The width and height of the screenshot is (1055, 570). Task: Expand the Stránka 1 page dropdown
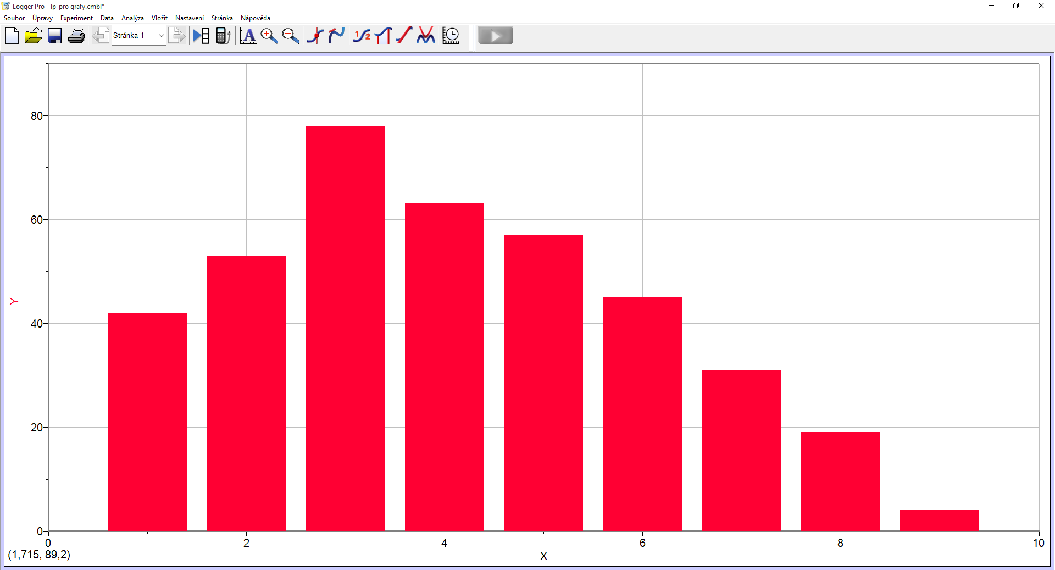pos(161,36)
